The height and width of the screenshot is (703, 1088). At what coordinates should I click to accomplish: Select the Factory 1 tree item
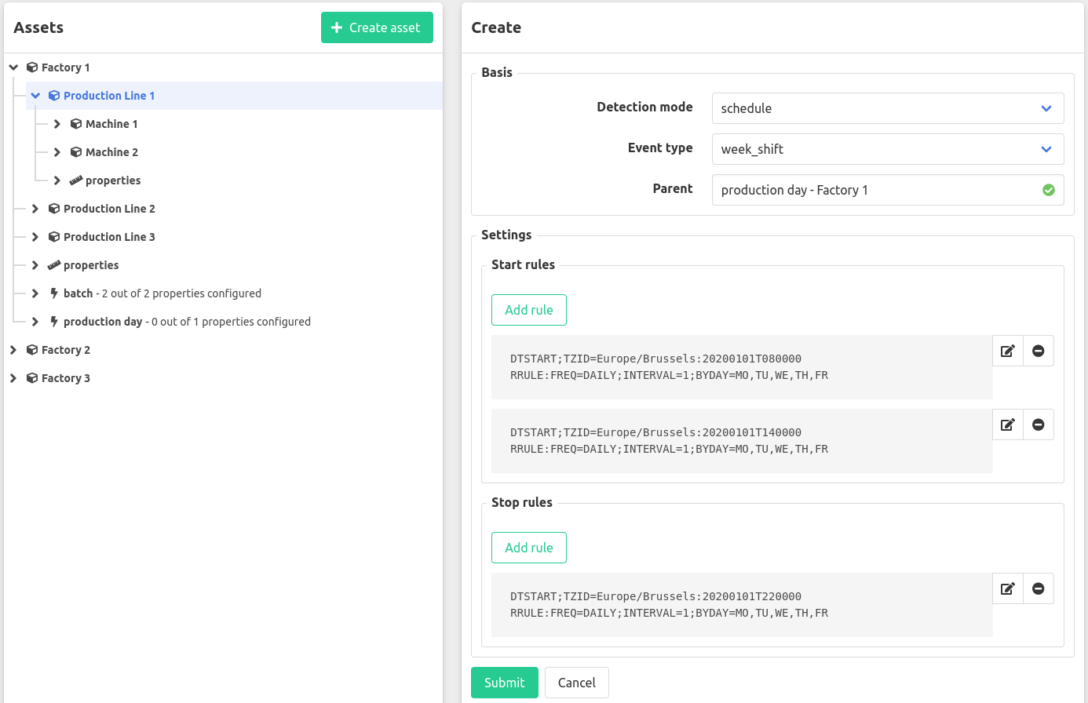tap(66, 67)
